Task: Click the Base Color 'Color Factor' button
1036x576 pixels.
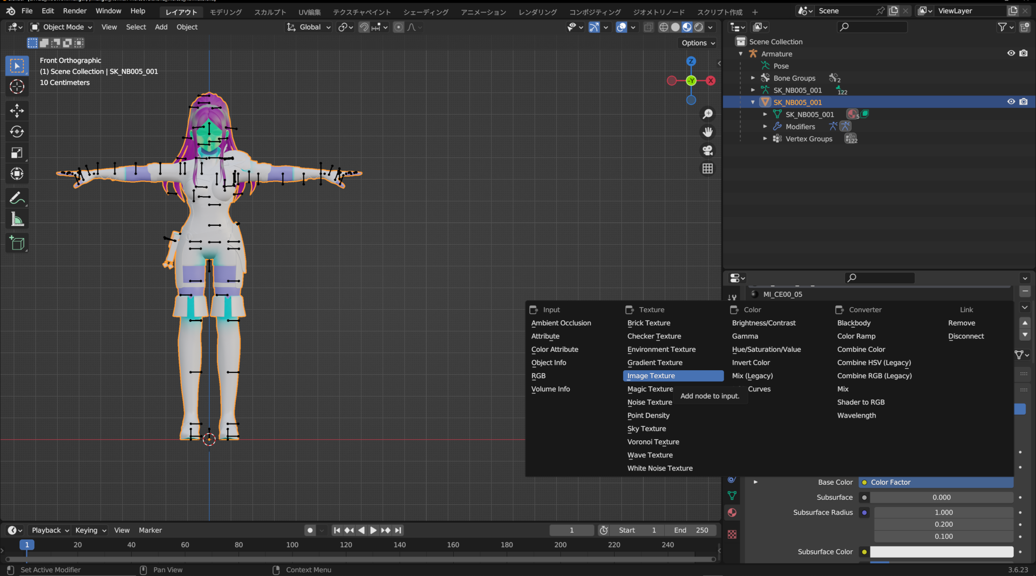Action: [x=936, y=482]
